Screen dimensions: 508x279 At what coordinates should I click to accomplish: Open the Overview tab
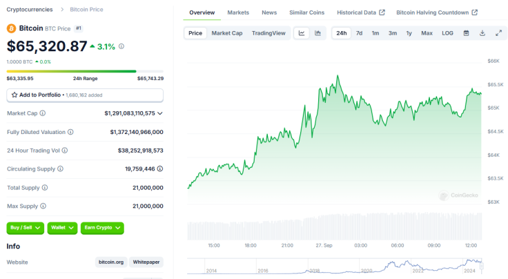(202, 12)
